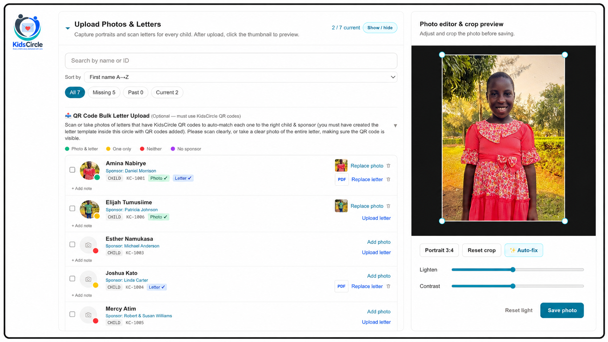Screen dimensions: 608x342
Task: Click the KC-1001 child ID
Action: coord(136,178)
